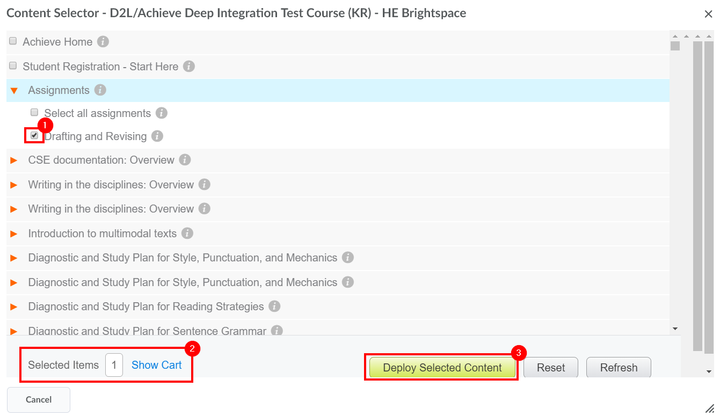Click info icon beside Select all assignments
Screen dimensions: 720x416
[162, 113]
